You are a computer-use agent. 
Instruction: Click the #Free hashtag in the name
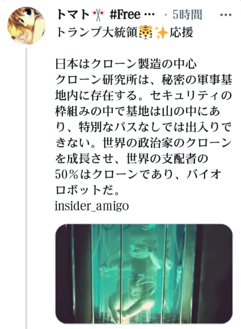[125, 15]
